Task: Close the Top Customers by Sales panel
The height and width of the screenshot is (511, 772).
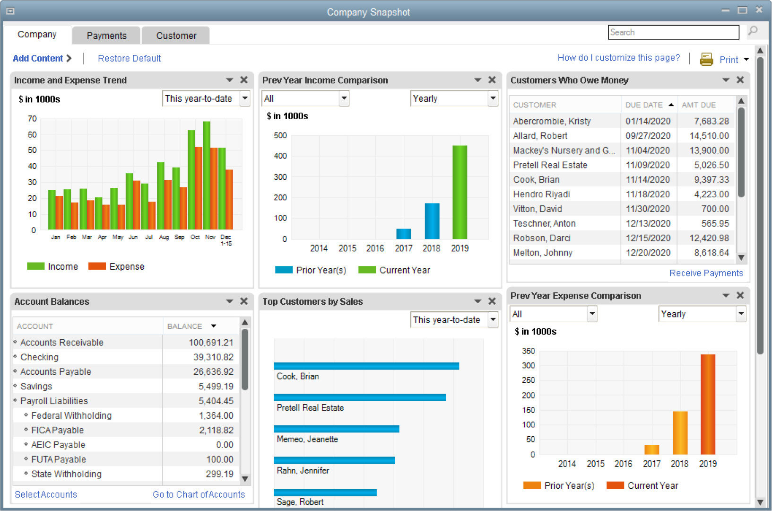Action: pos(492,301)
